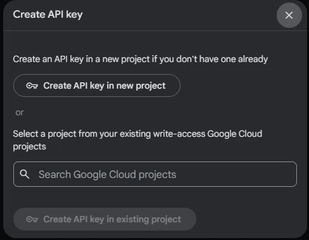The width and height of the screenshot is (309, 240).
Task: Click Create API key in new project button
Action: [97, 85]
